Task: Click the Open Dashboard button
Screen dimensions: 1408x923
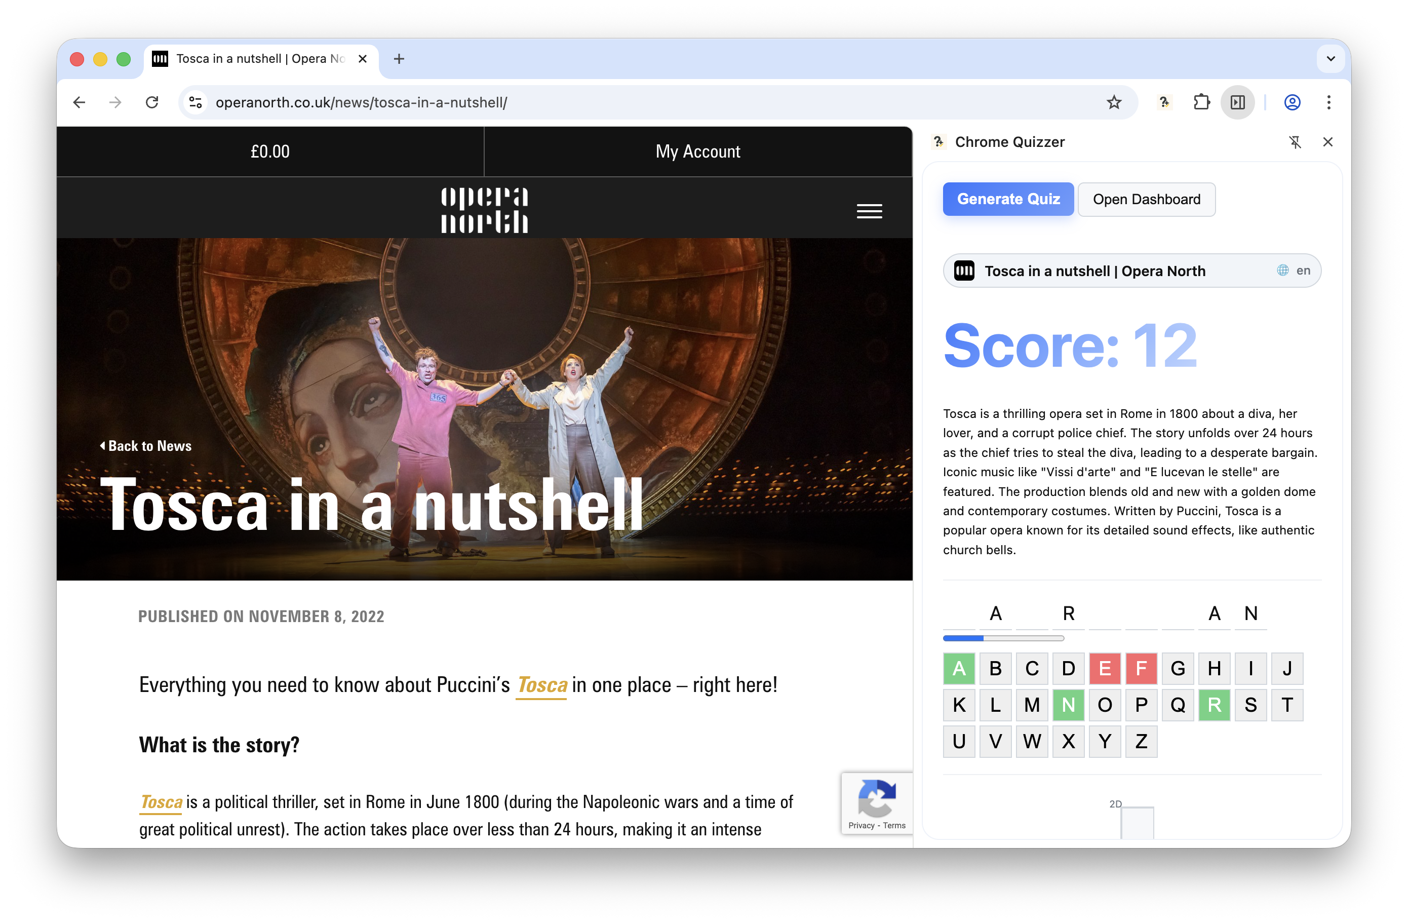Action: pos(1146,200)
